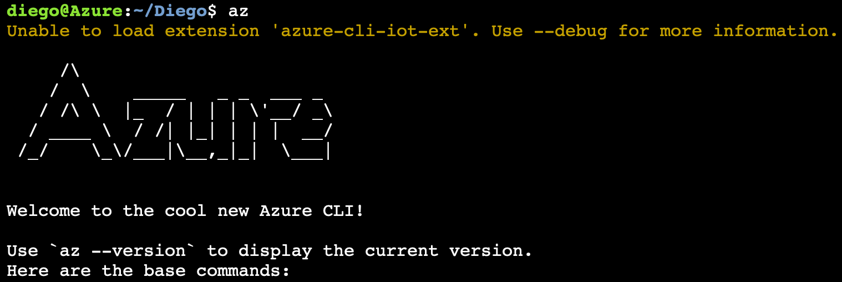Click the word 'Unable' in yellow warning
The height and width of the screenshot is (282, 842).
click(38, 31)
